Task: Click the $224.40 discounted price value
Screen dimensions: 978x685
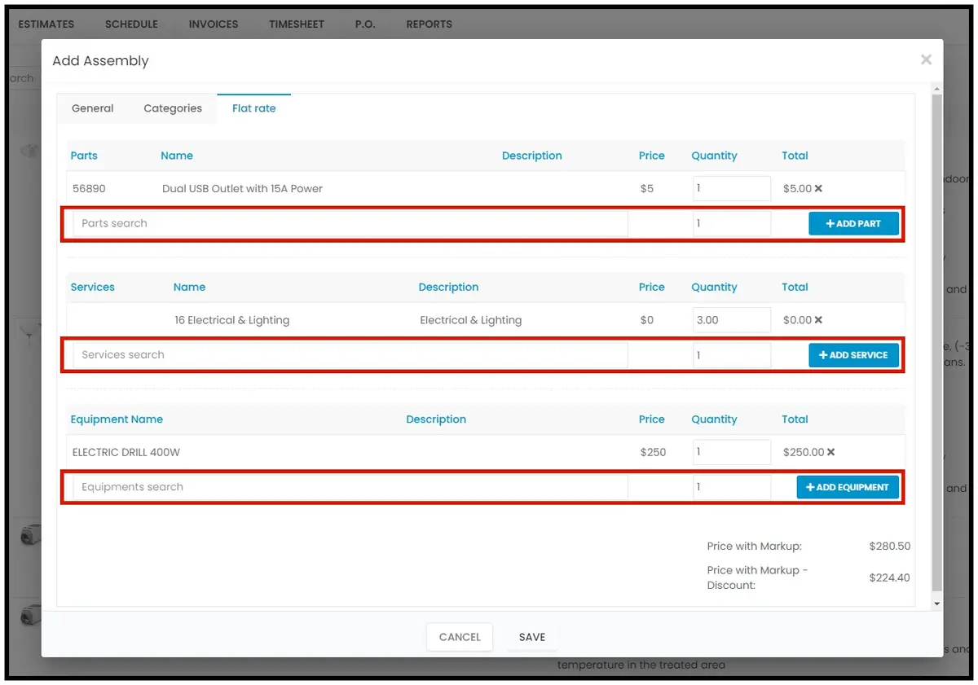Action: click(x=890, y=578)
